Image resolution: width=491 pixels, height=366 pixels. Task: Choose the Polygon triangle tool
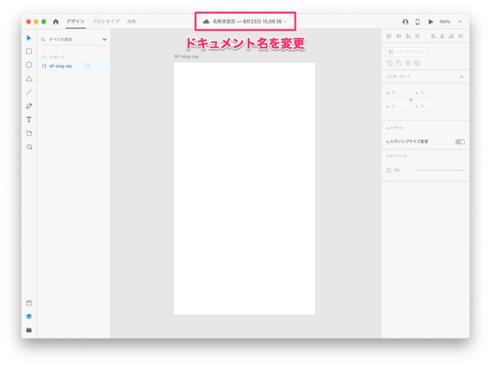pyautogui.click(x=29, y=79)
